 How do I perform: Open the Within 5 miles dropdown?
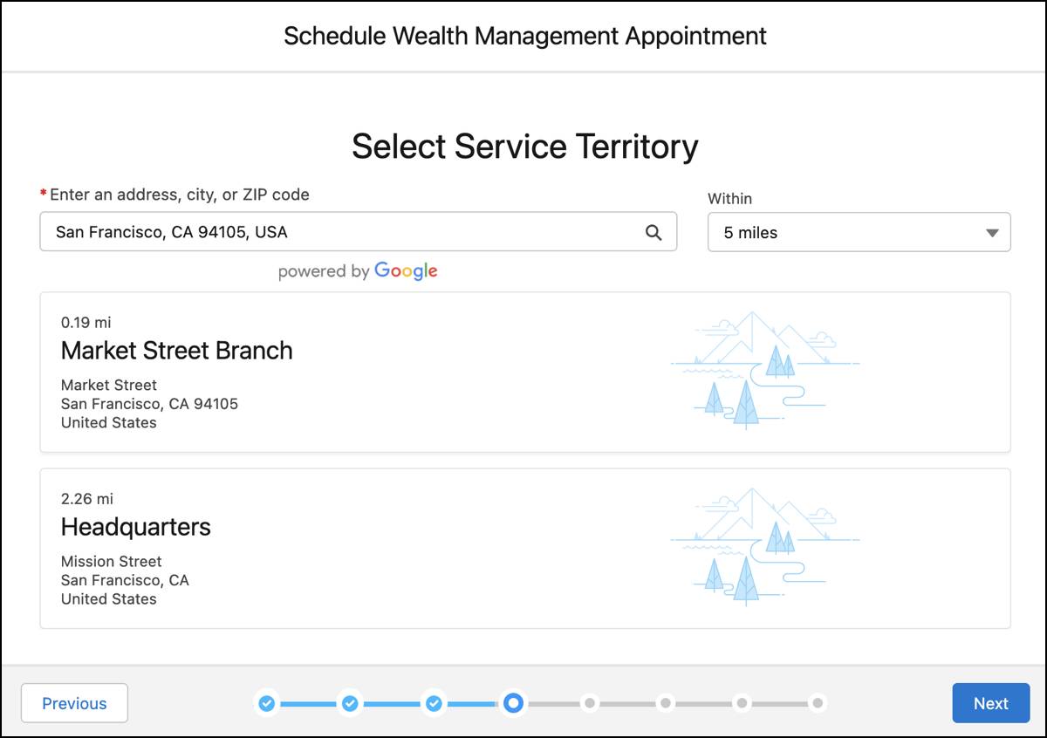pyautogui.click(x=859, y=232)
